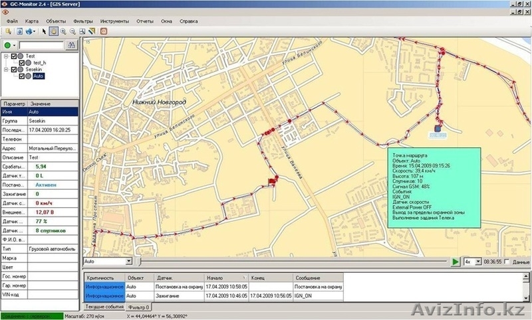Open the Отчеты menu
Screen dimensions: 532x320
[x=145, y=21]
